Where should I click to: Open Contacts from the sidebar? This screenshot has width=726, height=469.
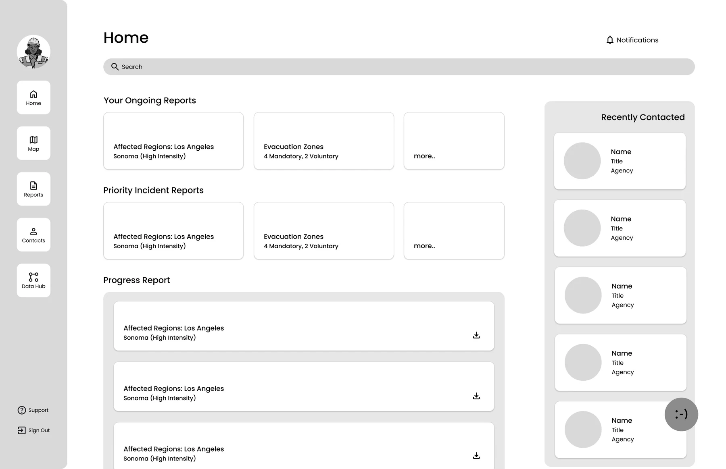click(33, 235)
